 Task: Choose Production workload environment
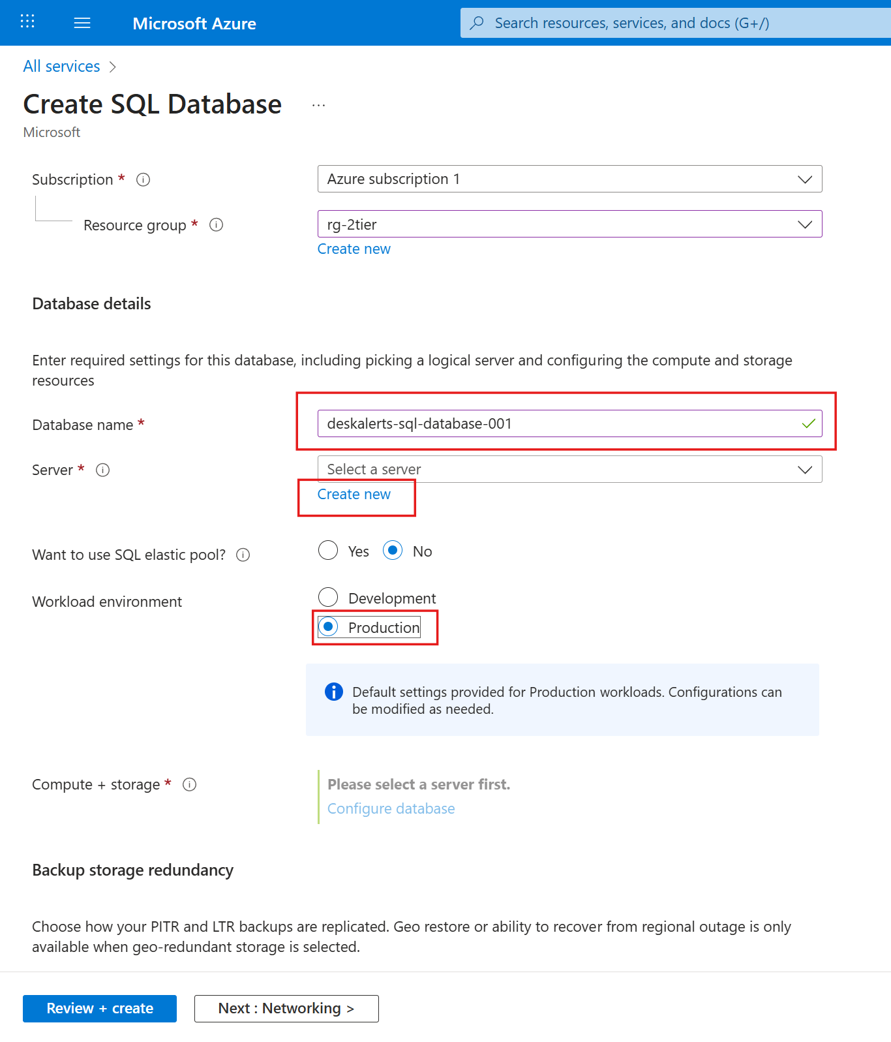328,627
